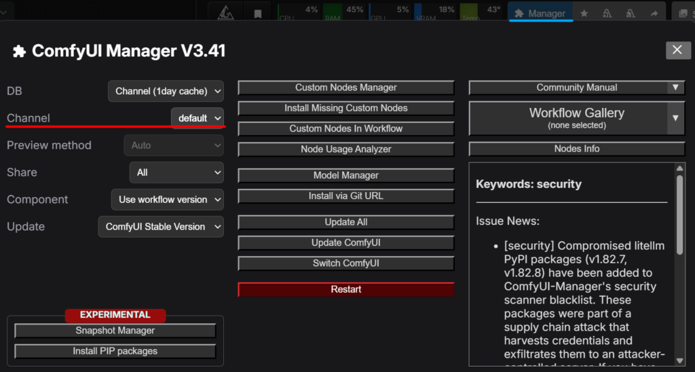
Task: Click the 'Component' label
Action: (x=38, y=200)
